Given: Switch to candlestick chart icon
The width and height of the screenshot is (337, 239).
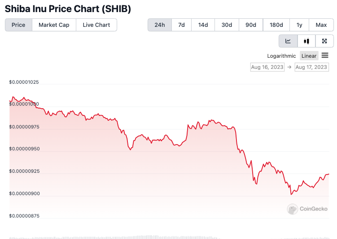Looking at the screenshot, I should pyautogui.click(x=306, y=41).
